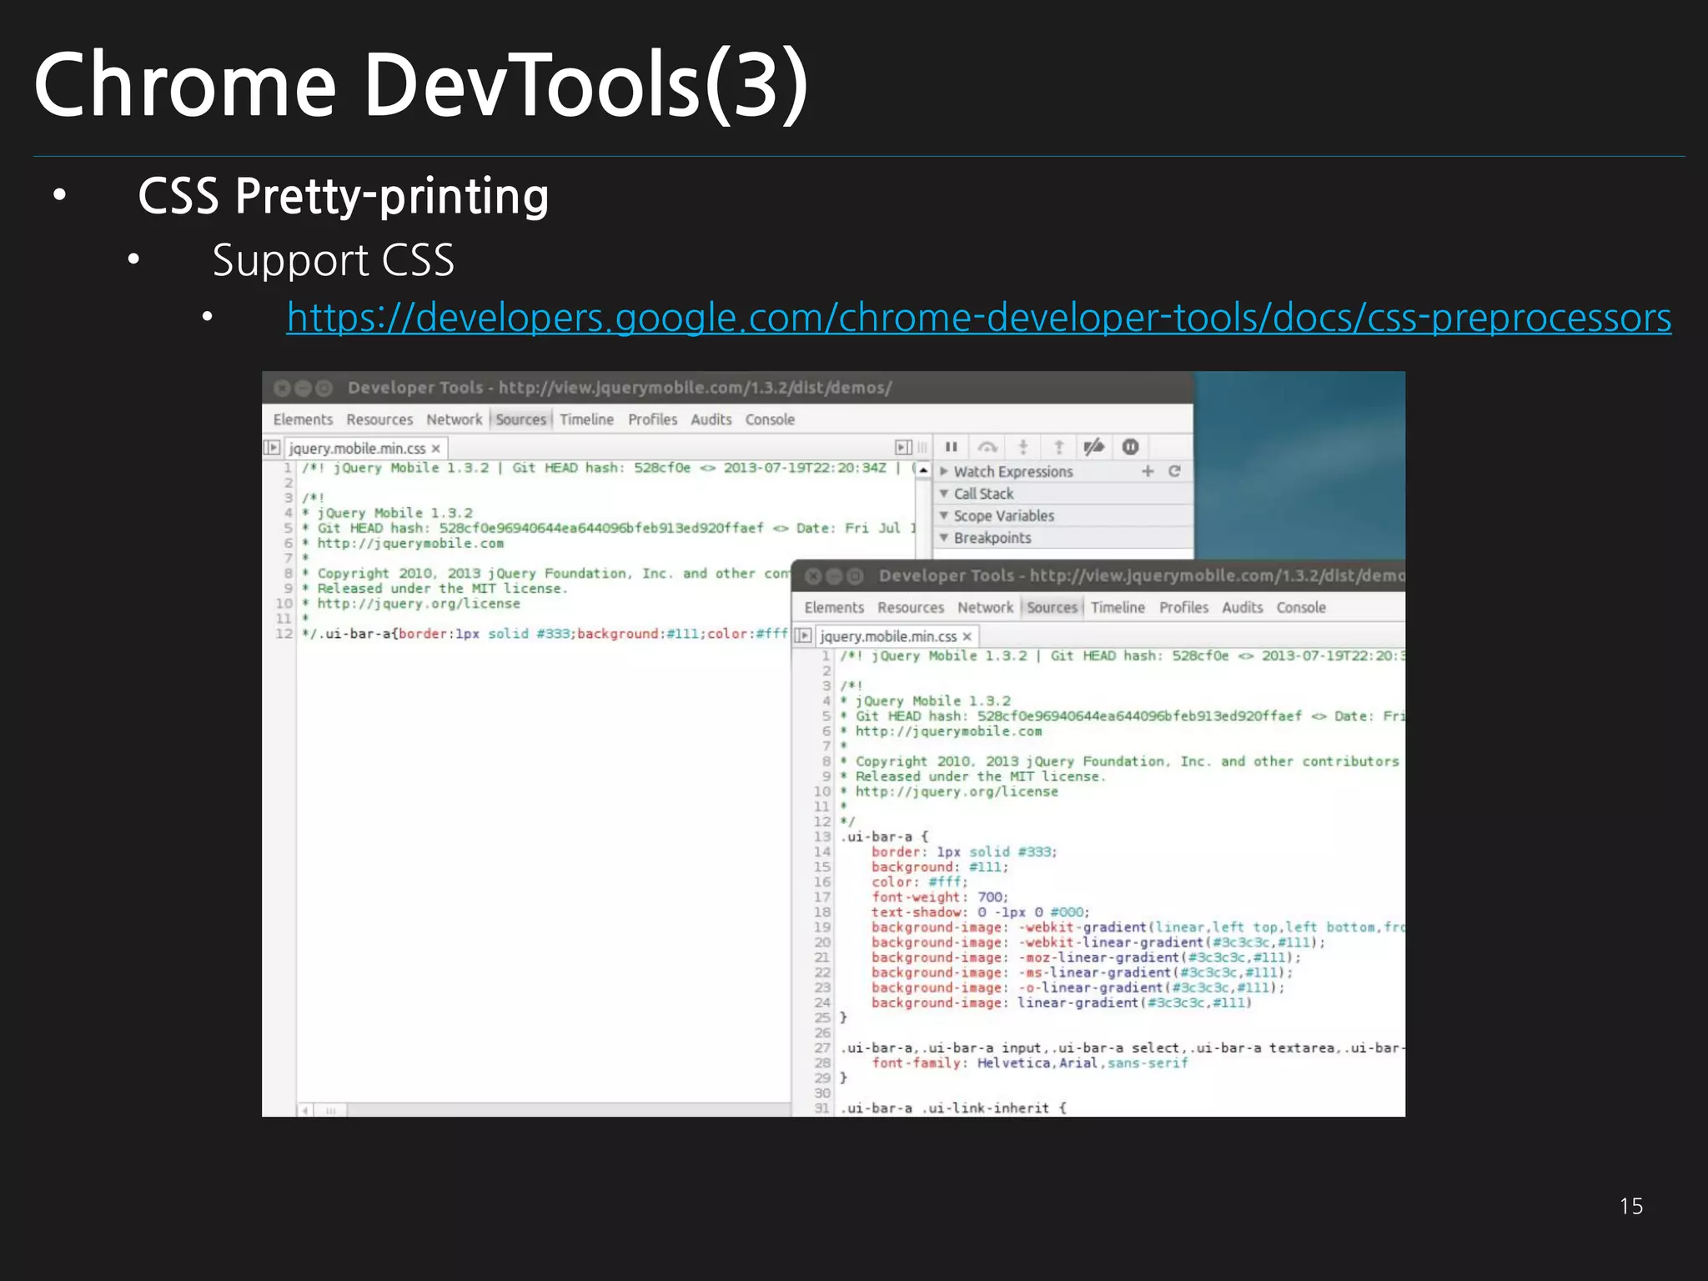This screenshot has height=1281, width=1708.
Task: Toggle the debugger sidebar in the back window
Action: (x=902, y=447)
